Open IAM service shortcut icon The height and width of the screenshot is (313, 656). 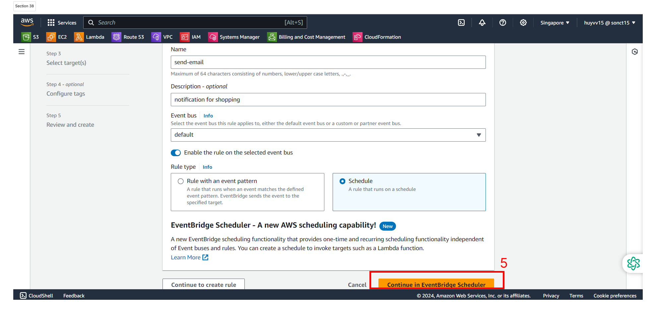coord(184,37)
